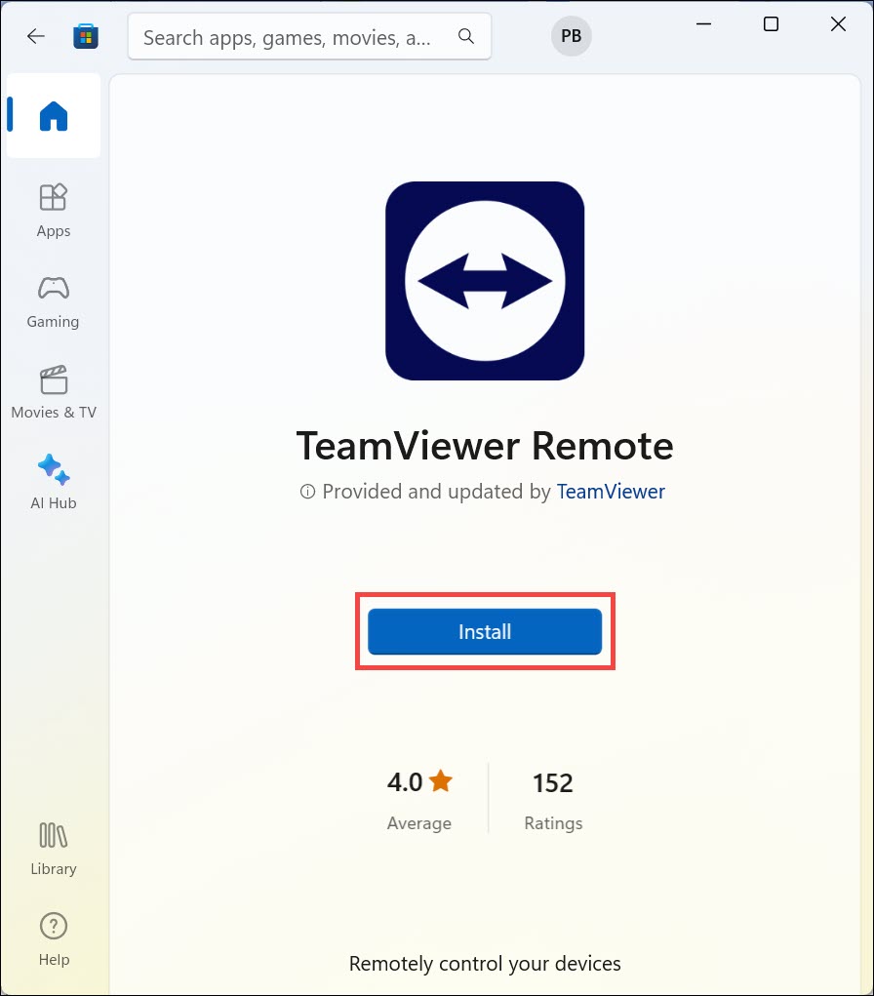874x996 pixels.
Task: Click the 4.0 average rating star
Action: (441, 780)
